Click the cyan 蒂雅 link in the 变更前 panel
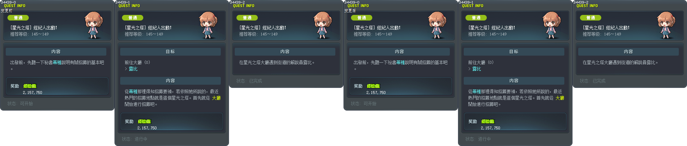This screenshot has height=146, width=687. click(57, 62)
